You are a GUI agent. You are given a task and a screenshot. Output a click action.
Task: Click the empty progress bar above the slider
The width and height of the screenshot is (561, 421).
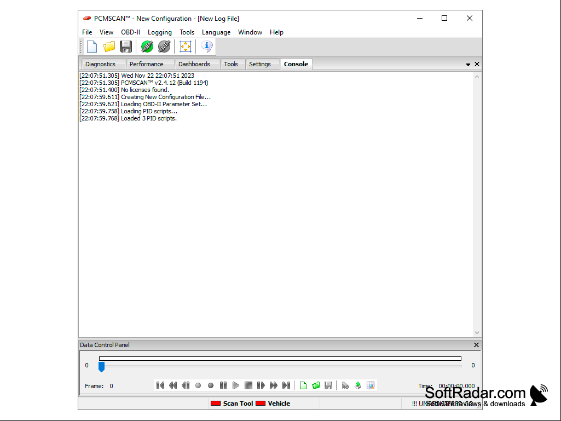[280, 359]
